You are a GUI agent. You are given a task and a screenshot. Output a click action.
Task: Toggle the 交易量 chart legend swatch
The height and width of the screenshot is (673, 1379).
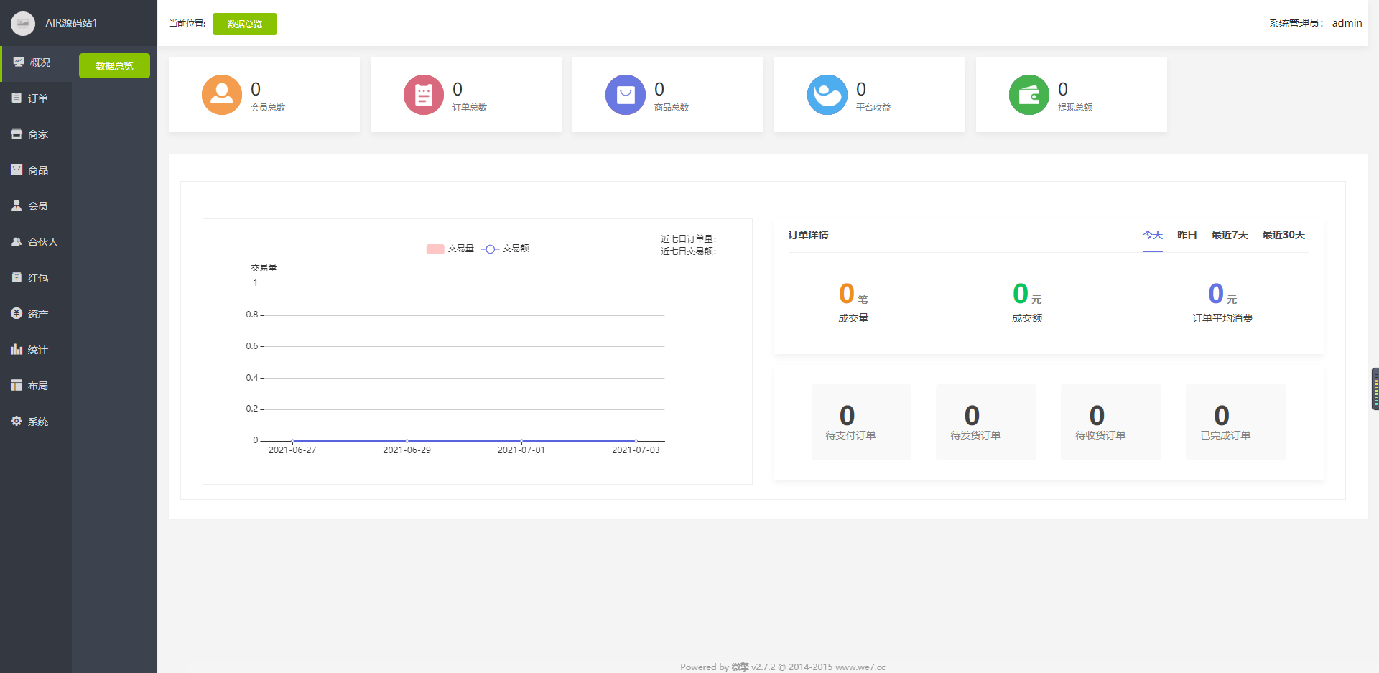click(435, 249)
